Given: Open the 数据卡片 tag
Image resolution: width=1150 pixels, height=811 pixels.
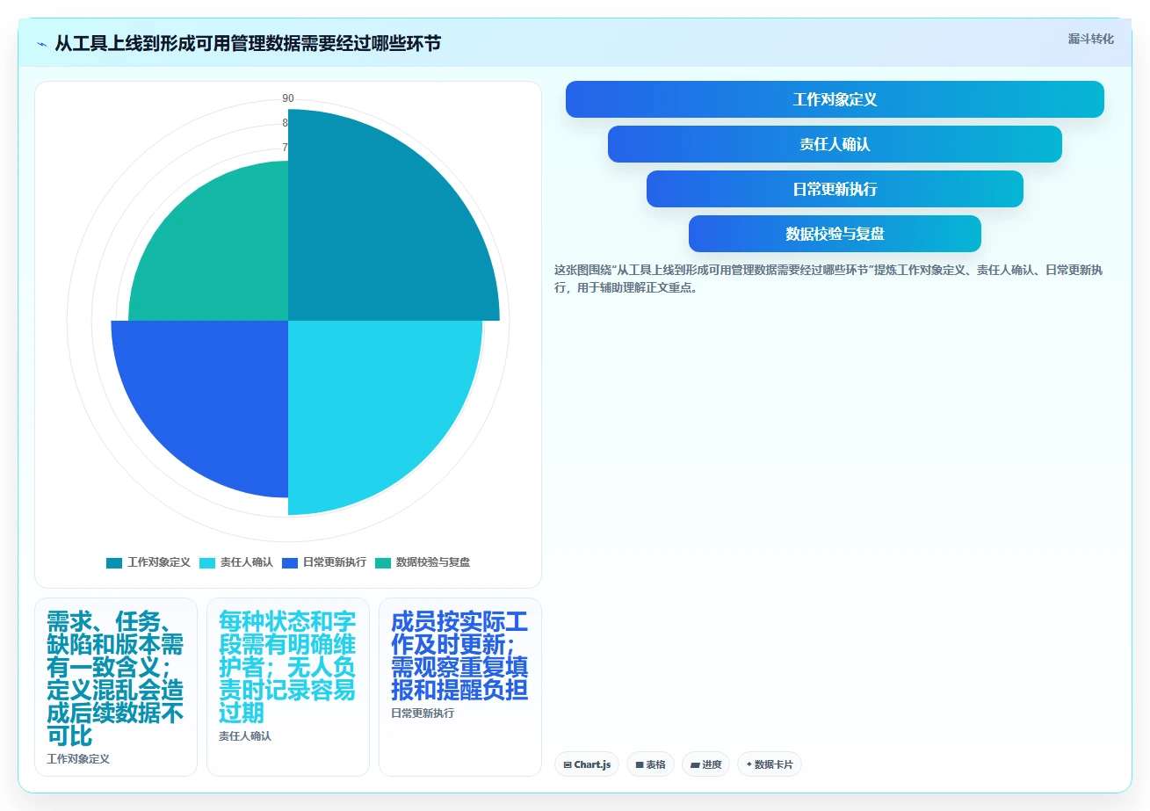Looking at the screenshot, I should coord(770,764).
